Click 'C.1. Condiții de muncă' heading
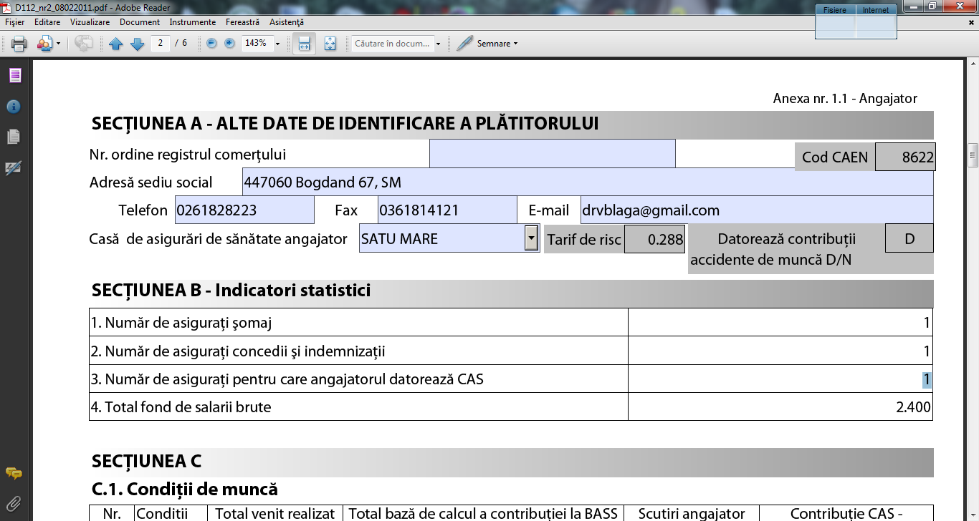Image resolution: width=979 pixels, height=521 pixels. click(184, 490)
